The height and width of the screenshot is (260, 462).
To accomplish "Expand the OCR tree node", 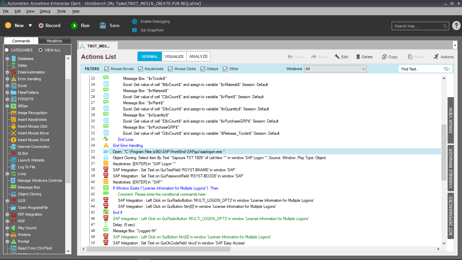I will [7, 201].
